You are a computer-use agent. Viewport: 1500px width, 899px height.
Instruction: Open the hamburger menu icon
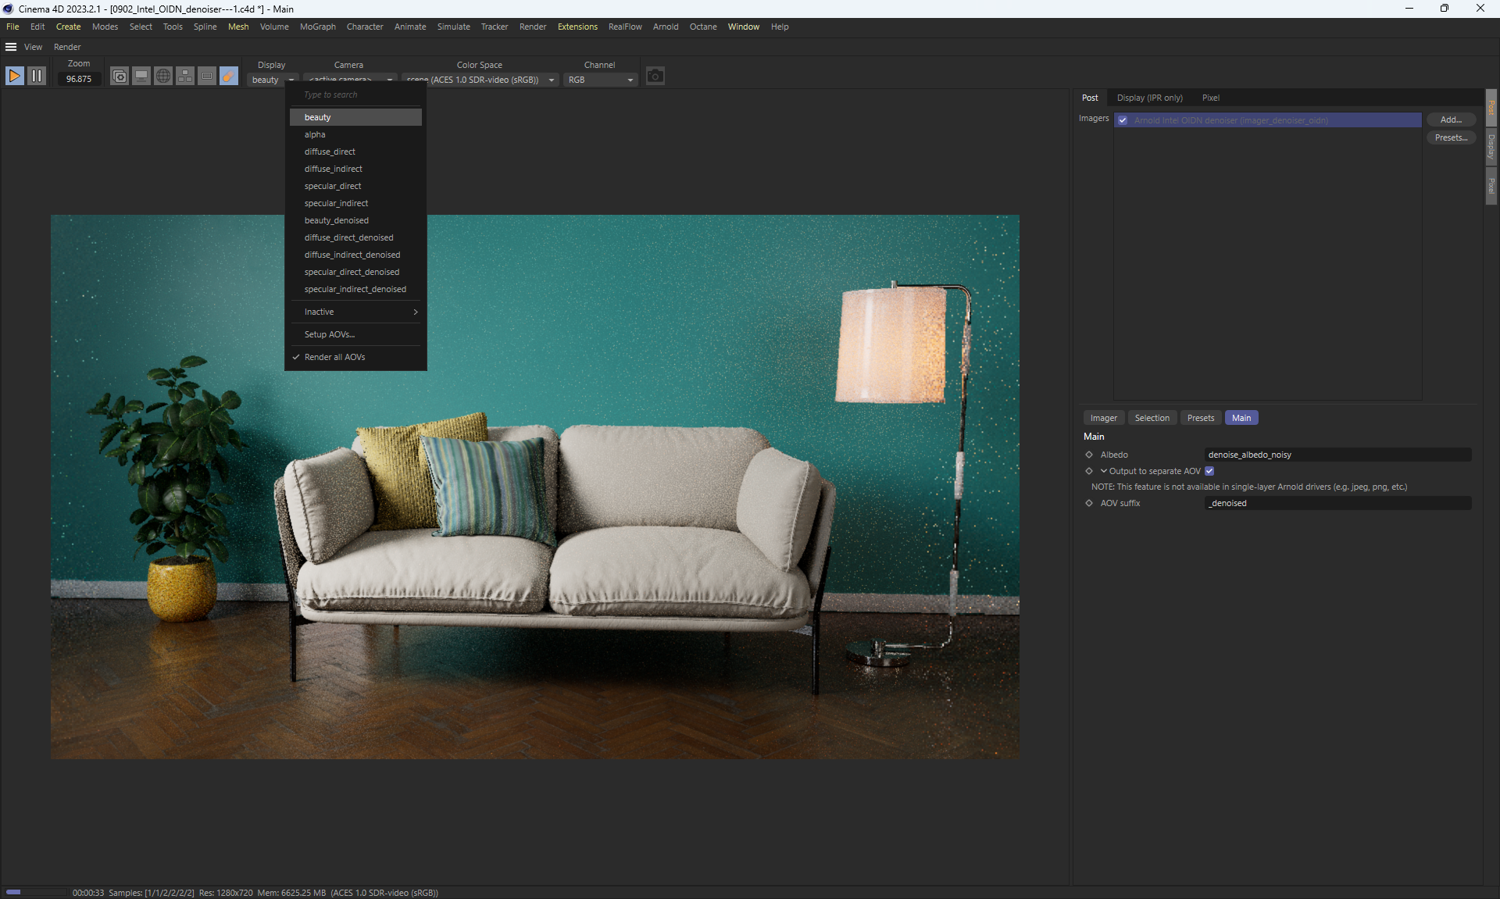tap(11, 47)
